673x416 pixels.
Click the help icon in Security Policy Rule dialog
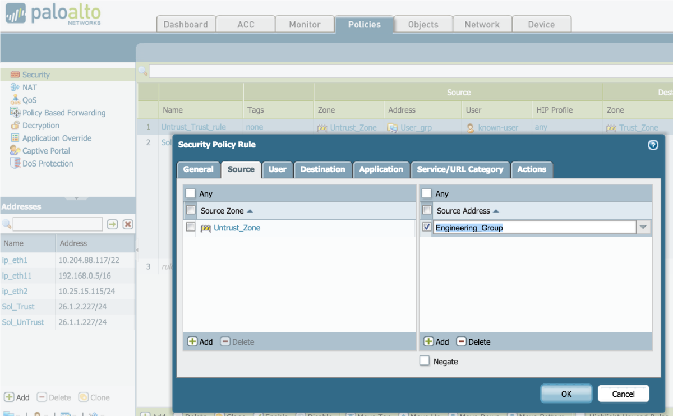(653, 145)
